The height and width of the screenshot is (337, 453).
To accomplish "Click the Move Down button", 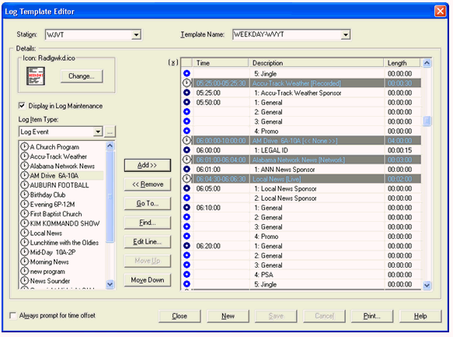I will pyautogui.click(x=148, y=279).
